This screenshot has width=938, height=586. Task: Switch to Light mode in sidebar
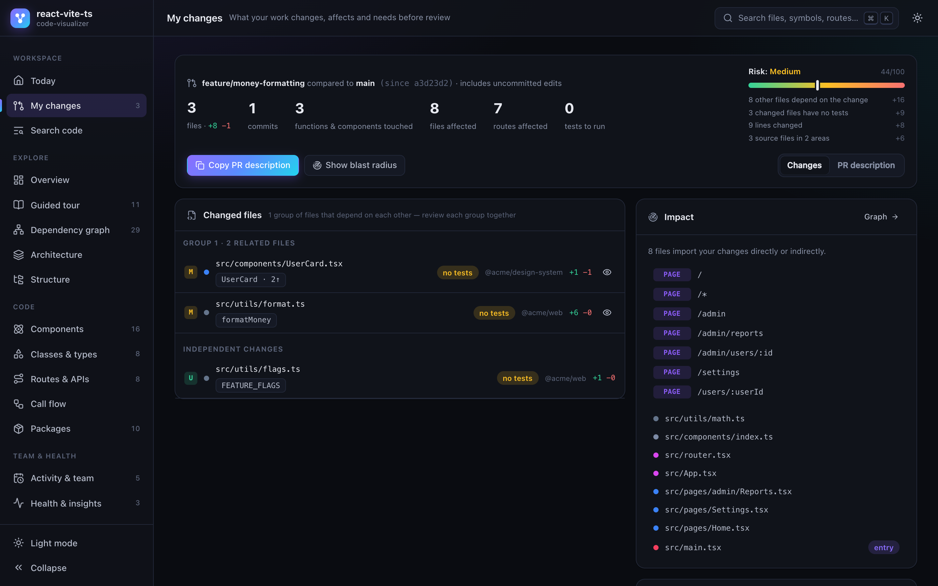click(76, 543)
